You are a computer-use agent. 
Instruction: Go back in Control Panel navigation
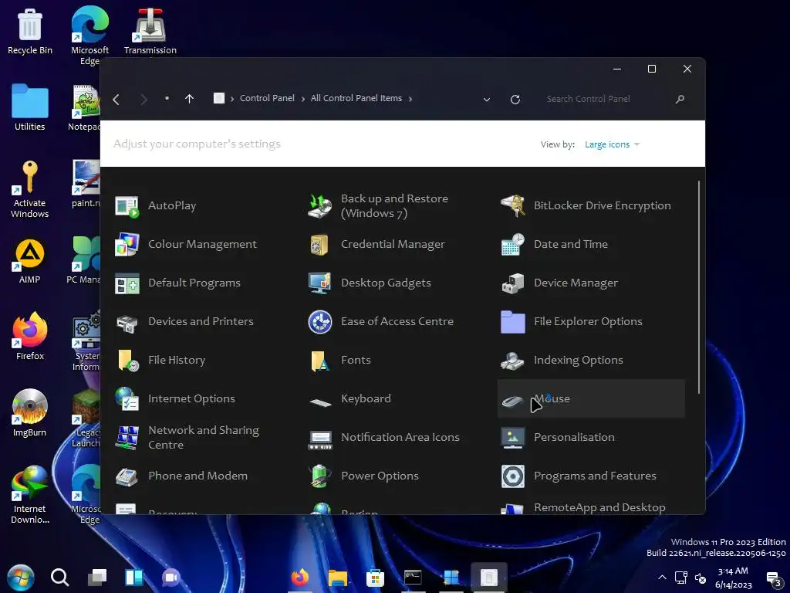point(116,100)
